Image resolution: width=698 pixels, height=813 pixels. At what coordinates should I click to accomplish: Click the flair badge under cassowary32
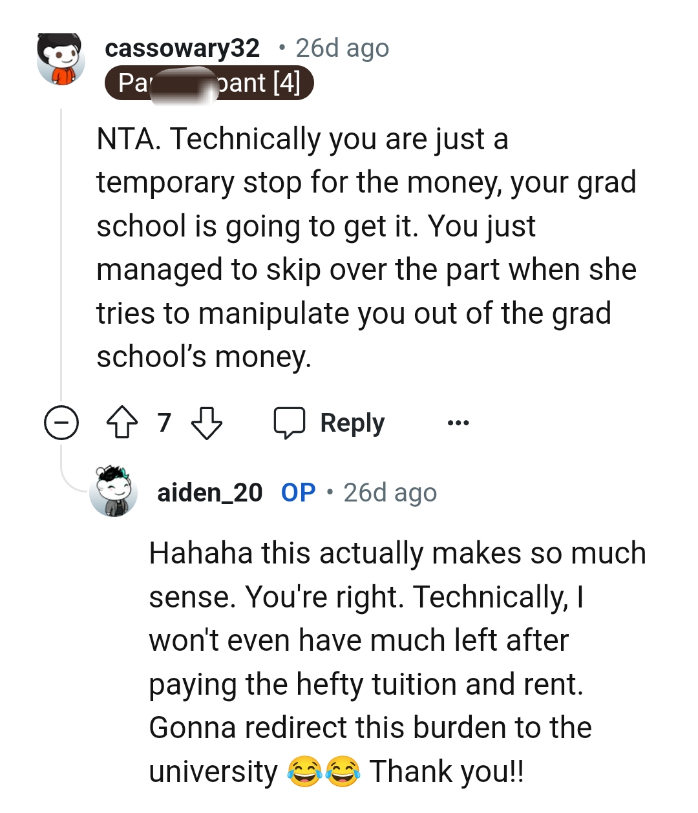pos(209,83)
